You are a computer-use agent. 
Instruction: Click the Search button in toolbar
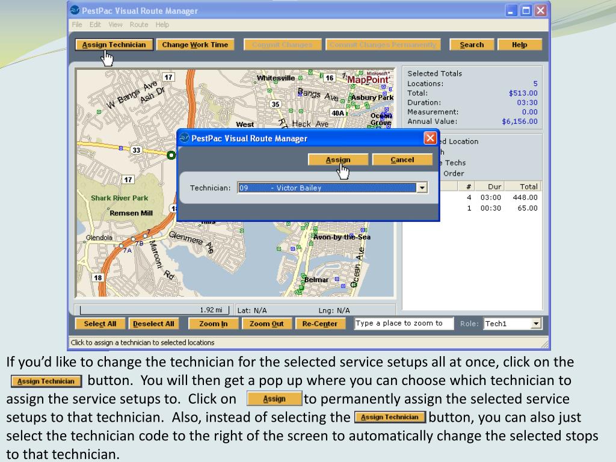pos(472,45)
